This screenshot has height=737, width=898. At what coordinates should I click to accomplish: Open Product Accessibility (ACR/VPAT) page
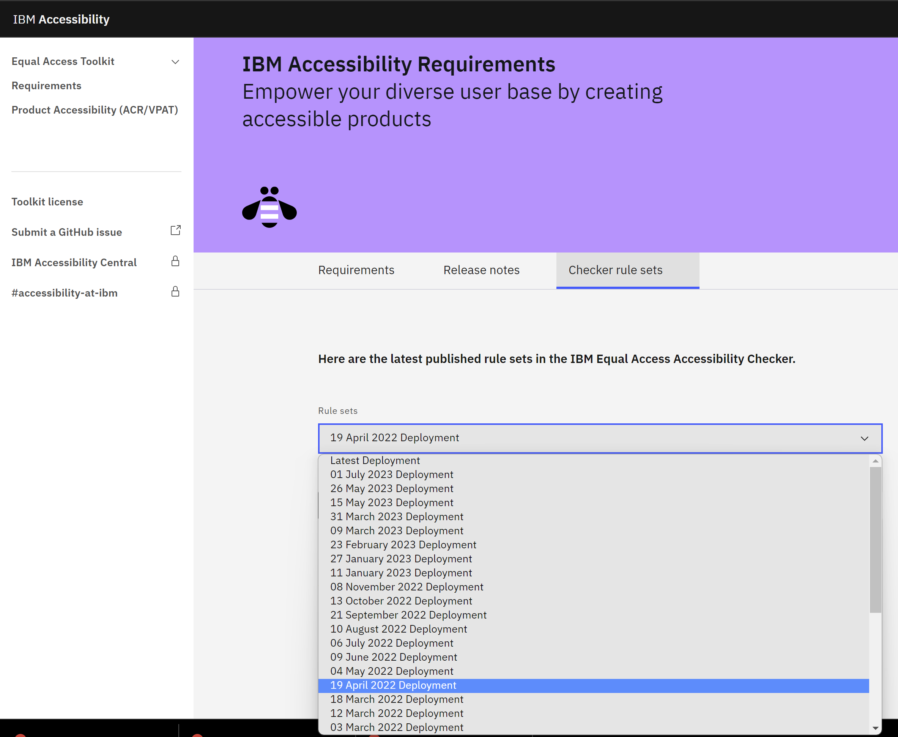94,110
